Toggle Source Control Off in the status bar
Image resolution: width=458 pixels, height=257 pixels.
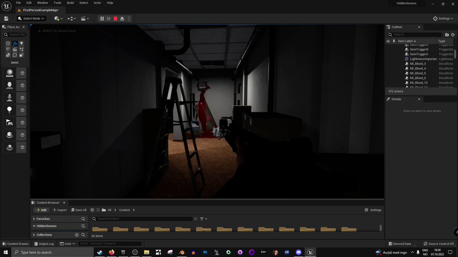(438, 244)
